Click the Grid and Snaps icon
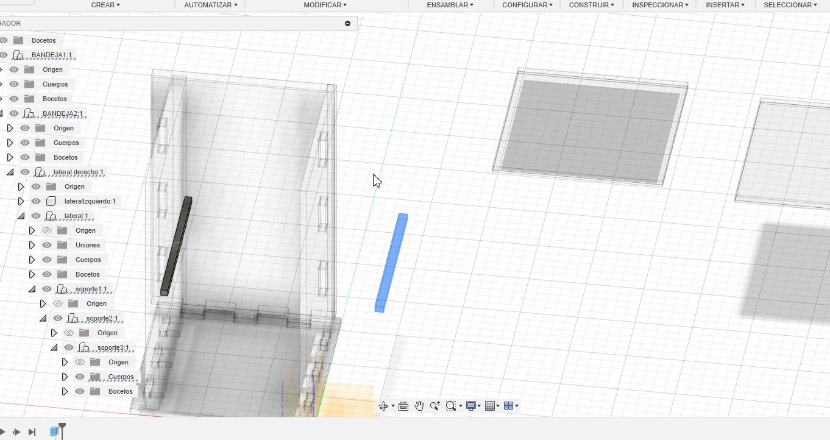The image size is (830, 440). [x=489, y=406]
